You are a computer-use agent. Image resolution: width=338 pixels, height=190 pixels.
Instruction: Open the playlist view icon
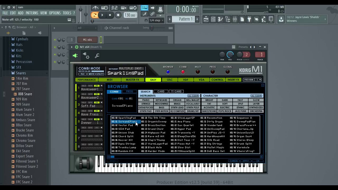[x=206, y=19]
